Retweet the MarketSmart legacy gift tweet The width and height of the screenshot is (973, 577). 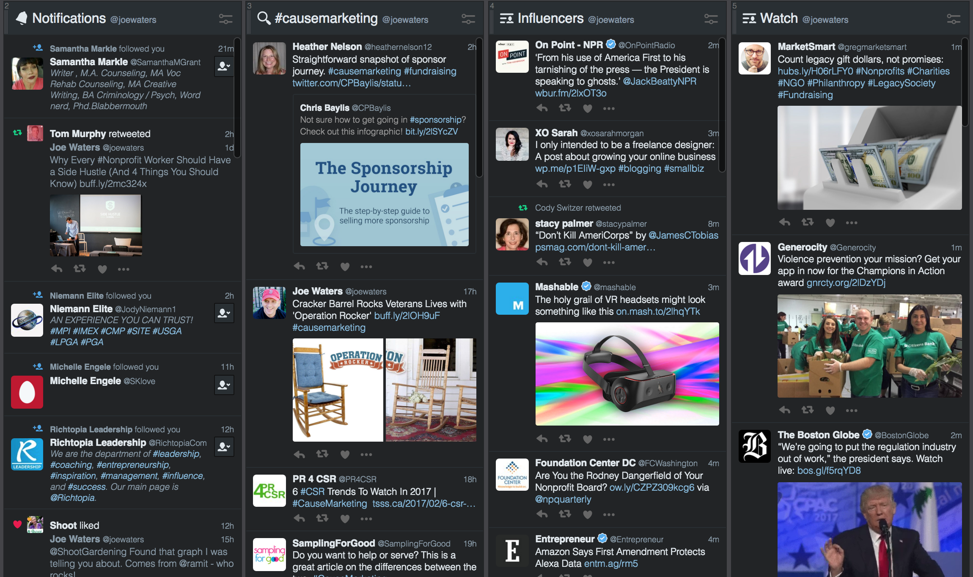point(808,223)
